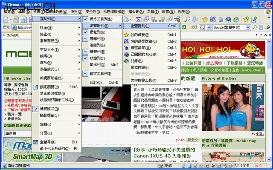
Task: Click the Google G search engine icon
Action: tap(202, 27)
